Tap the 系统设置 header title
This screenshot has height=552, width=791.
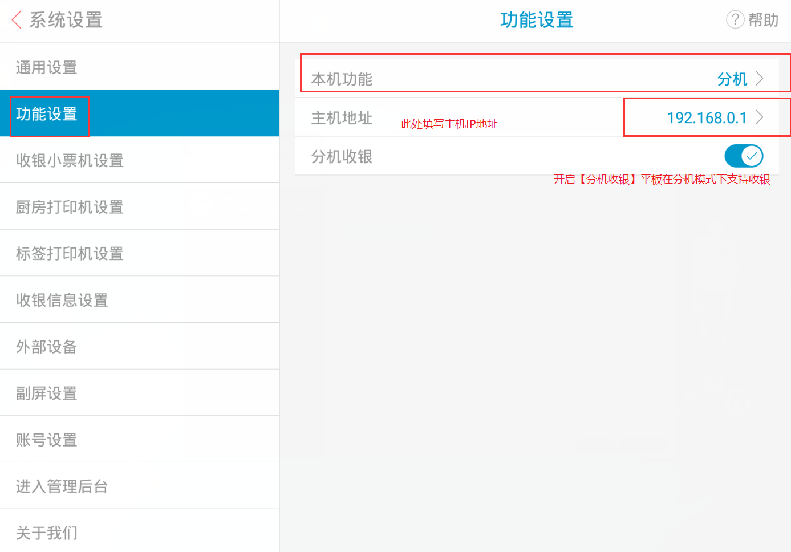[66, 20]
